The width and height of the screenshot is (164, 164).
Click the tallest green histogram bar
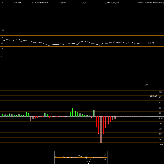(x=73, y=112)
